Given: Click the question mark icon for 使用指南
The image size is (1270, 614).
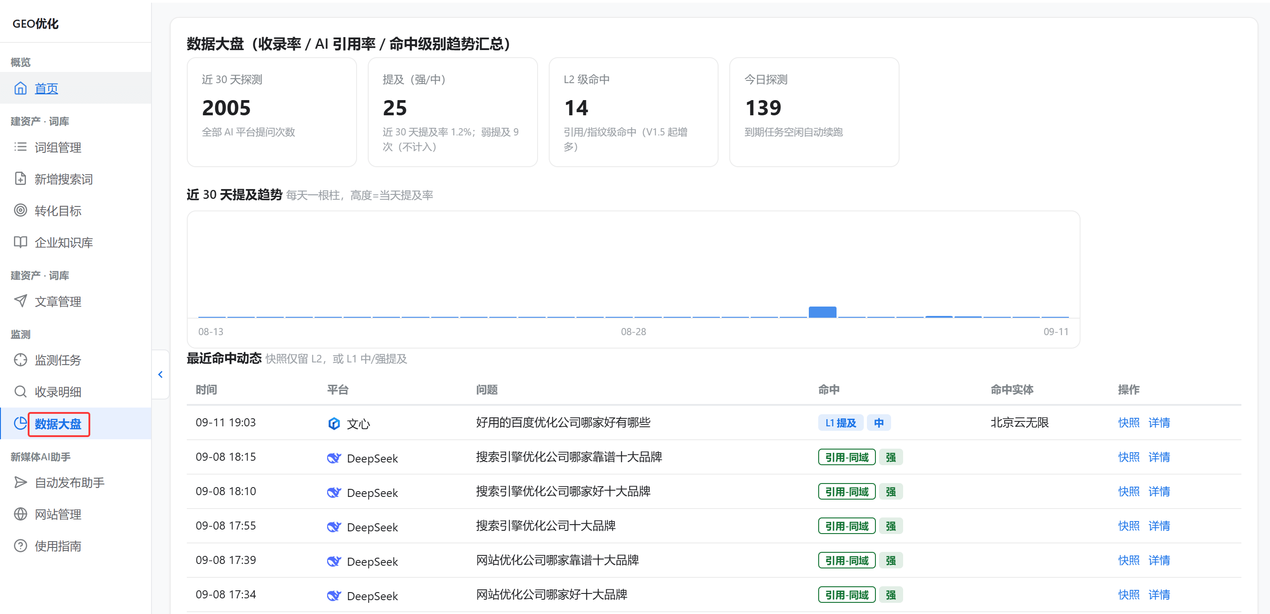Looking at the screenshot, I should (20, 546).
